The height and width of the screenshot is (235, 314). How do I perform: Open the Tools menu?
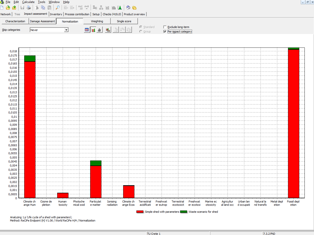[41, 2]
